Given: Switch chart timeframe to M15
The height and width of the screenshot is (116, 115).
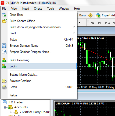Looking at the screenshot, I should [107, 23].
